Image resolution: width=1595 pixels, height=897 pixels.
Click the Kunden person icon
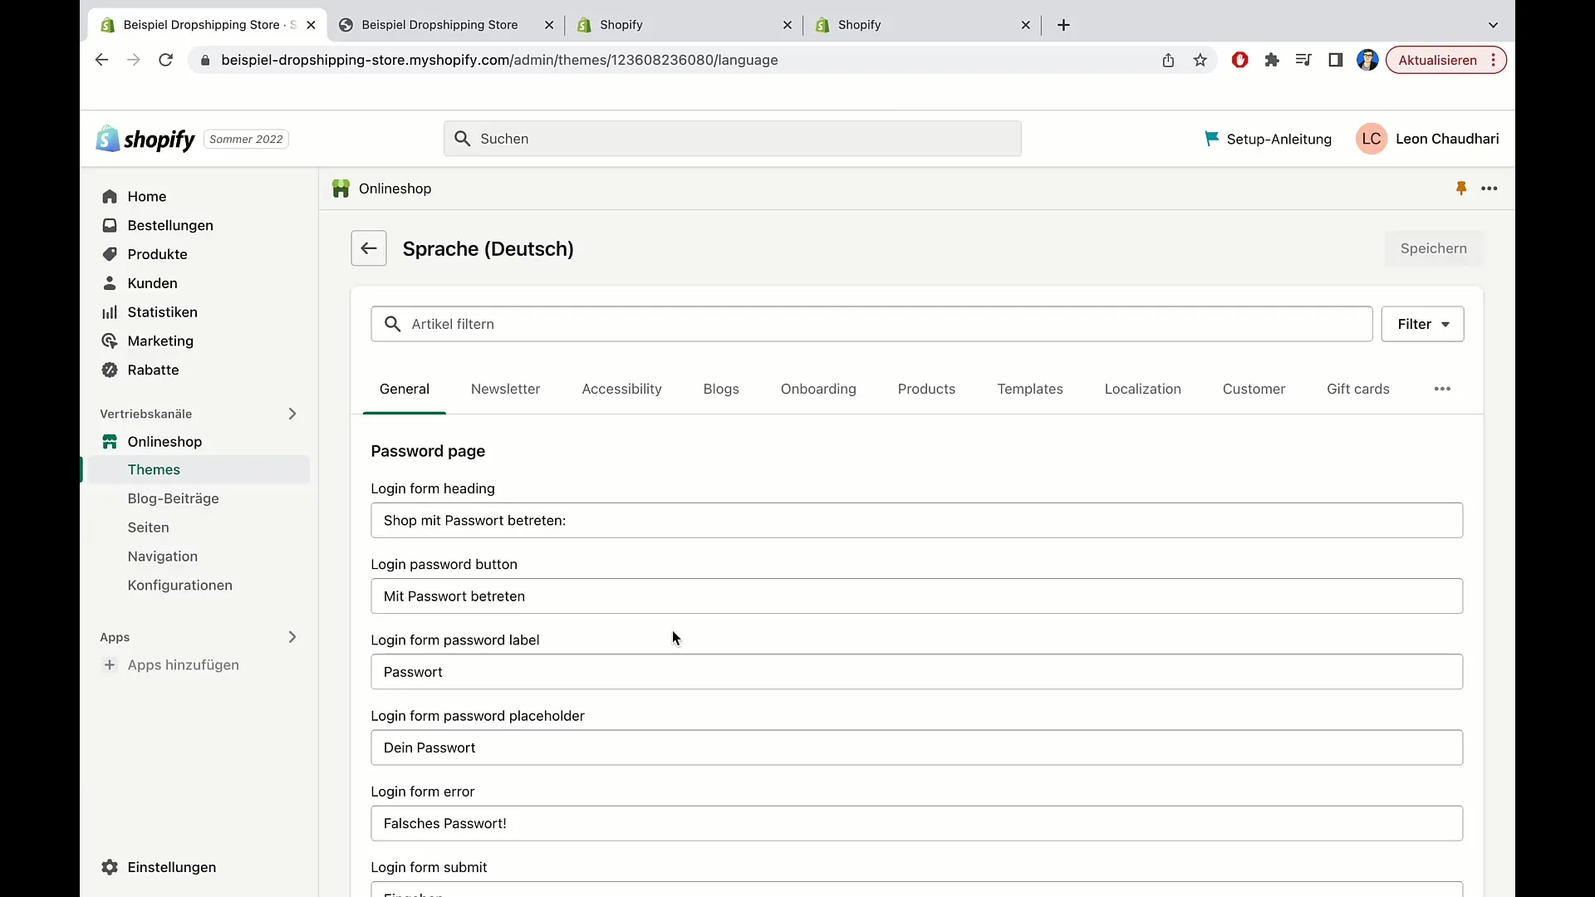pos(110,283)
